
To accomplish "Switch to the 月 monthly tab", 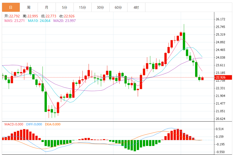I will (47, 7).
